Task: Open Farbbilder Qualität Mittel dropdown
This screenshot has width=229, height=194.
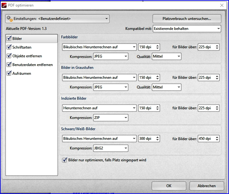Action: coord(167,56)
